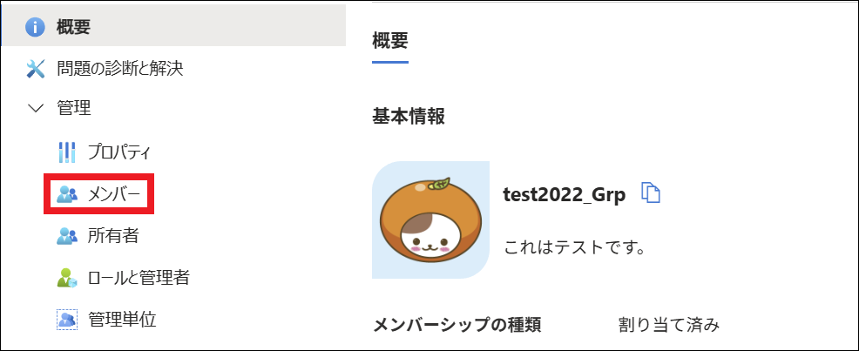Click the wrench icon for 問題の診断と解決
This screenshot has width=859, height=351.
(x=35, y=69)
